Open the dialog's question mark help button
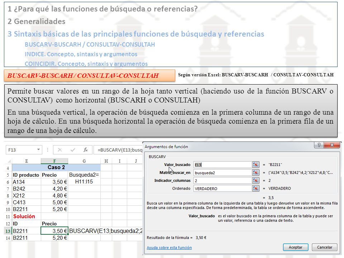The image size is (344, 258). click(x=319, y=145)
